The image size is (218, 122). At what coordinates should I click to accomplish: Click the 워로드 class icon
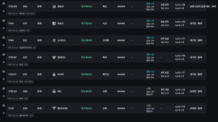(54, 23)
